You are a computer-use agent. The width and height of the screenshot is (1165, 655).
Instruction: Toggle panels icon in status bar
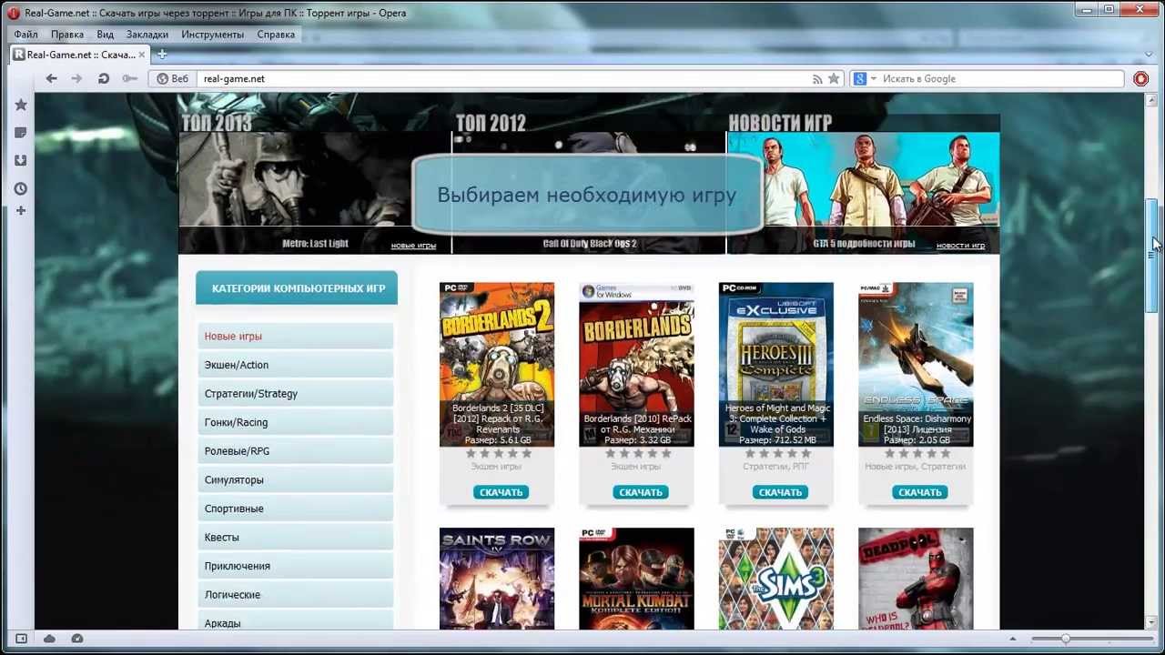tap(21, 639)
